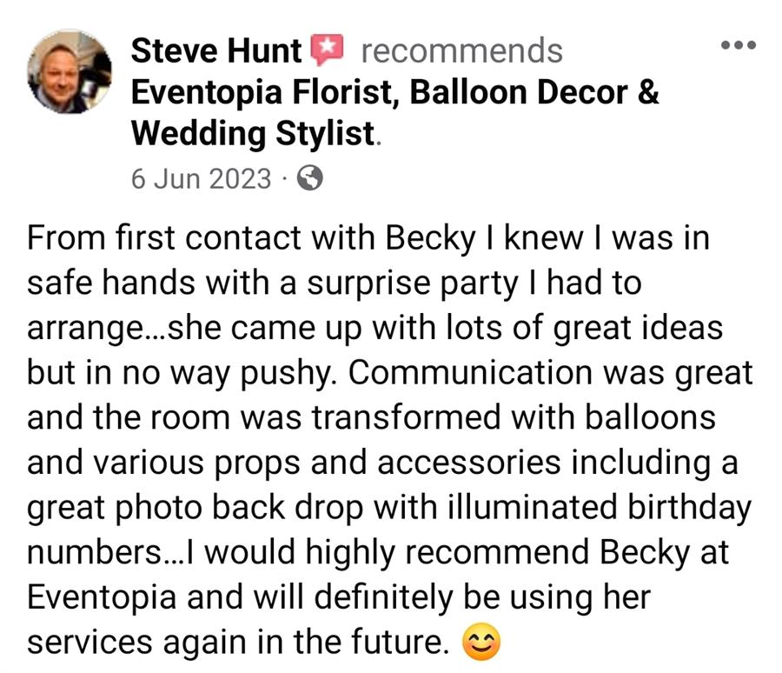Click the line starting numbers...I would highly
Screen dimensions: 782x673
[x=378, y=553]
